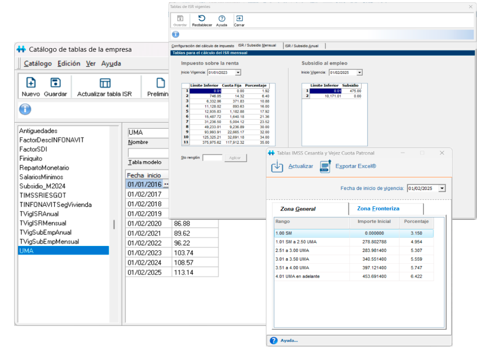
Task: Click Exportar Excel icon
Action: click(326, 166)
